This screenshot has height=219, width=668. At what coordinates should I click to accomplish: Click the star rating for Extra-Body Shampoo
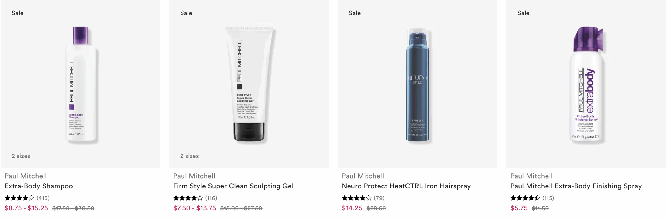tap(20, 198)
